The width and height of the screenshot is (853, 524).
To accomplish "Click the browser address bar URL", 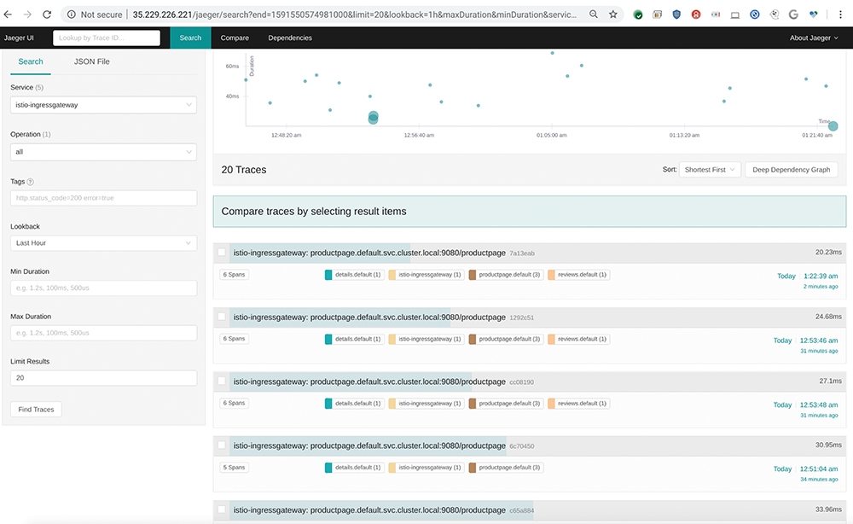I will click(354, 15).
